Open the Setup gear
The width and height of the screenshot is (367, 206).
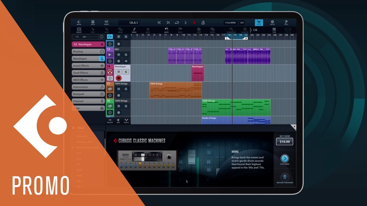tap(272, 23)
